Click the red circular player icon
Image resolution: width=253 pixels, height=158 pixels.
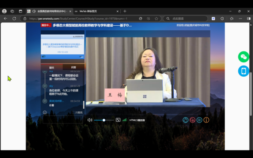tap(192, 120)
